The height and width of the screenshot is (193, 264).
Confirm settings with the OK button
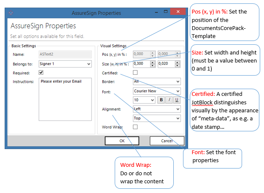[122, 141]
